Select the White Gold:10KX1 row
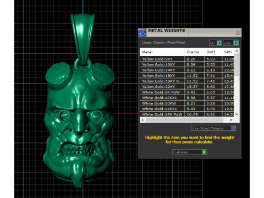 (x=187, y=98)
